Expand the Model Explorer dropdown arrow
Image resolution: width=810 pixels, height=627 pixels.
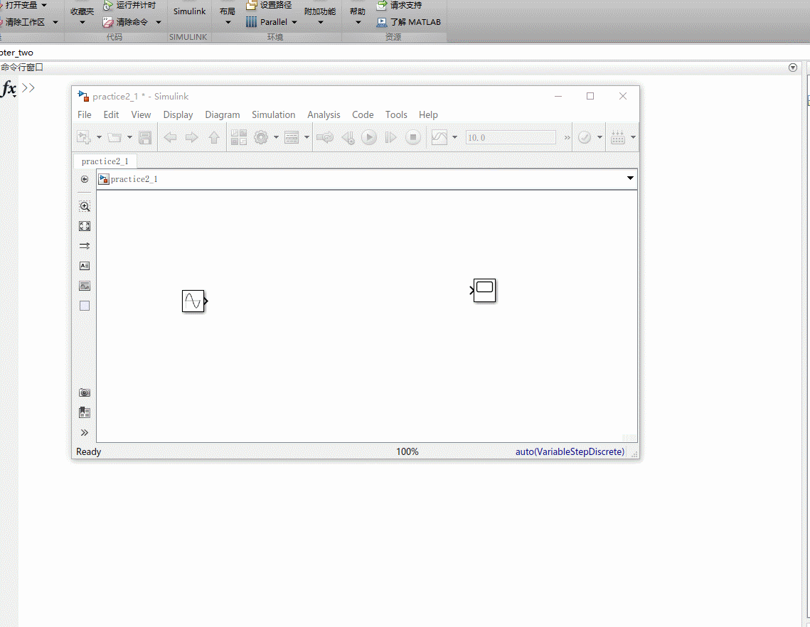click(x=307, y=137)
